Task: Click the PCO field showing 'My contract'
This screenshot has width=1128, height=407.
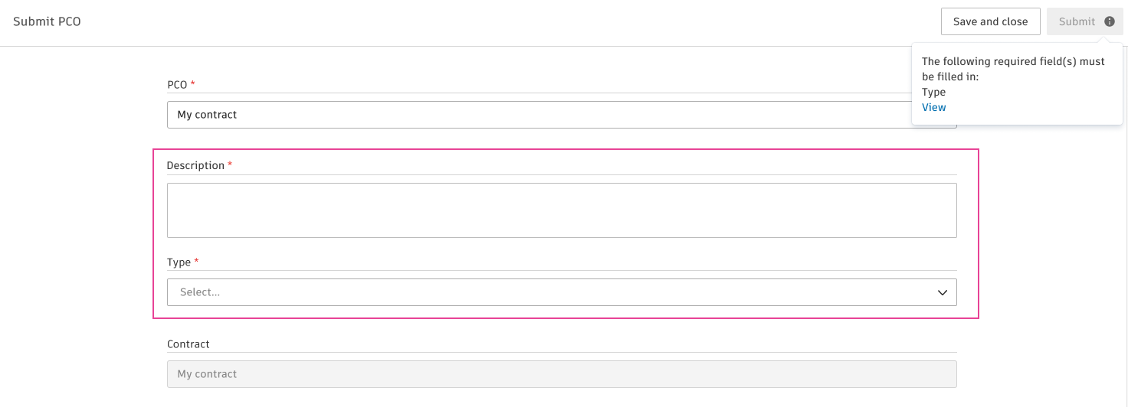Action: [x=536, y=115]
